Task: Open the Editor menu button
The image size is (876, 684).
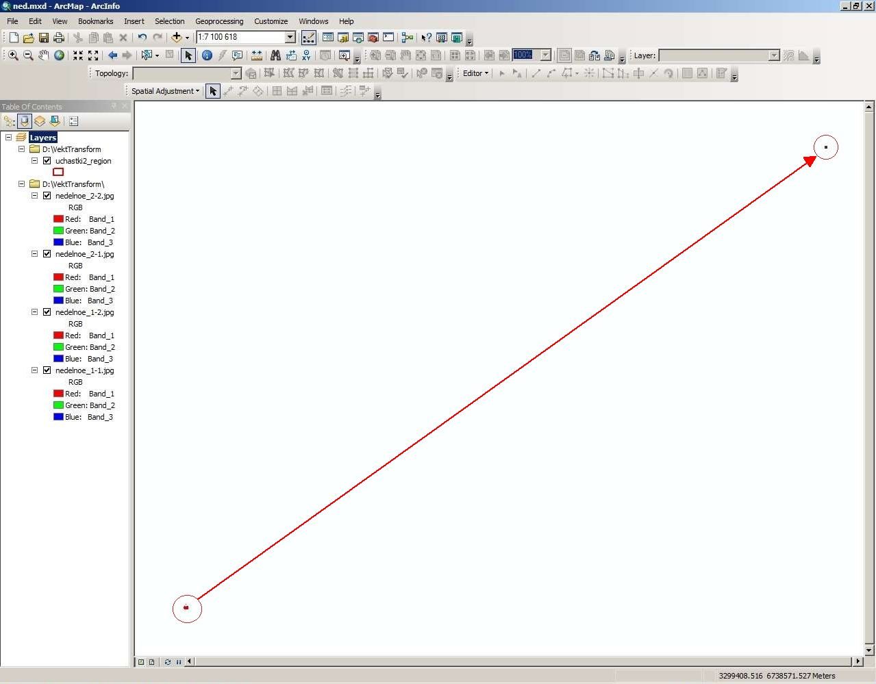Action: pyautogui.click(x=475, y=73)
